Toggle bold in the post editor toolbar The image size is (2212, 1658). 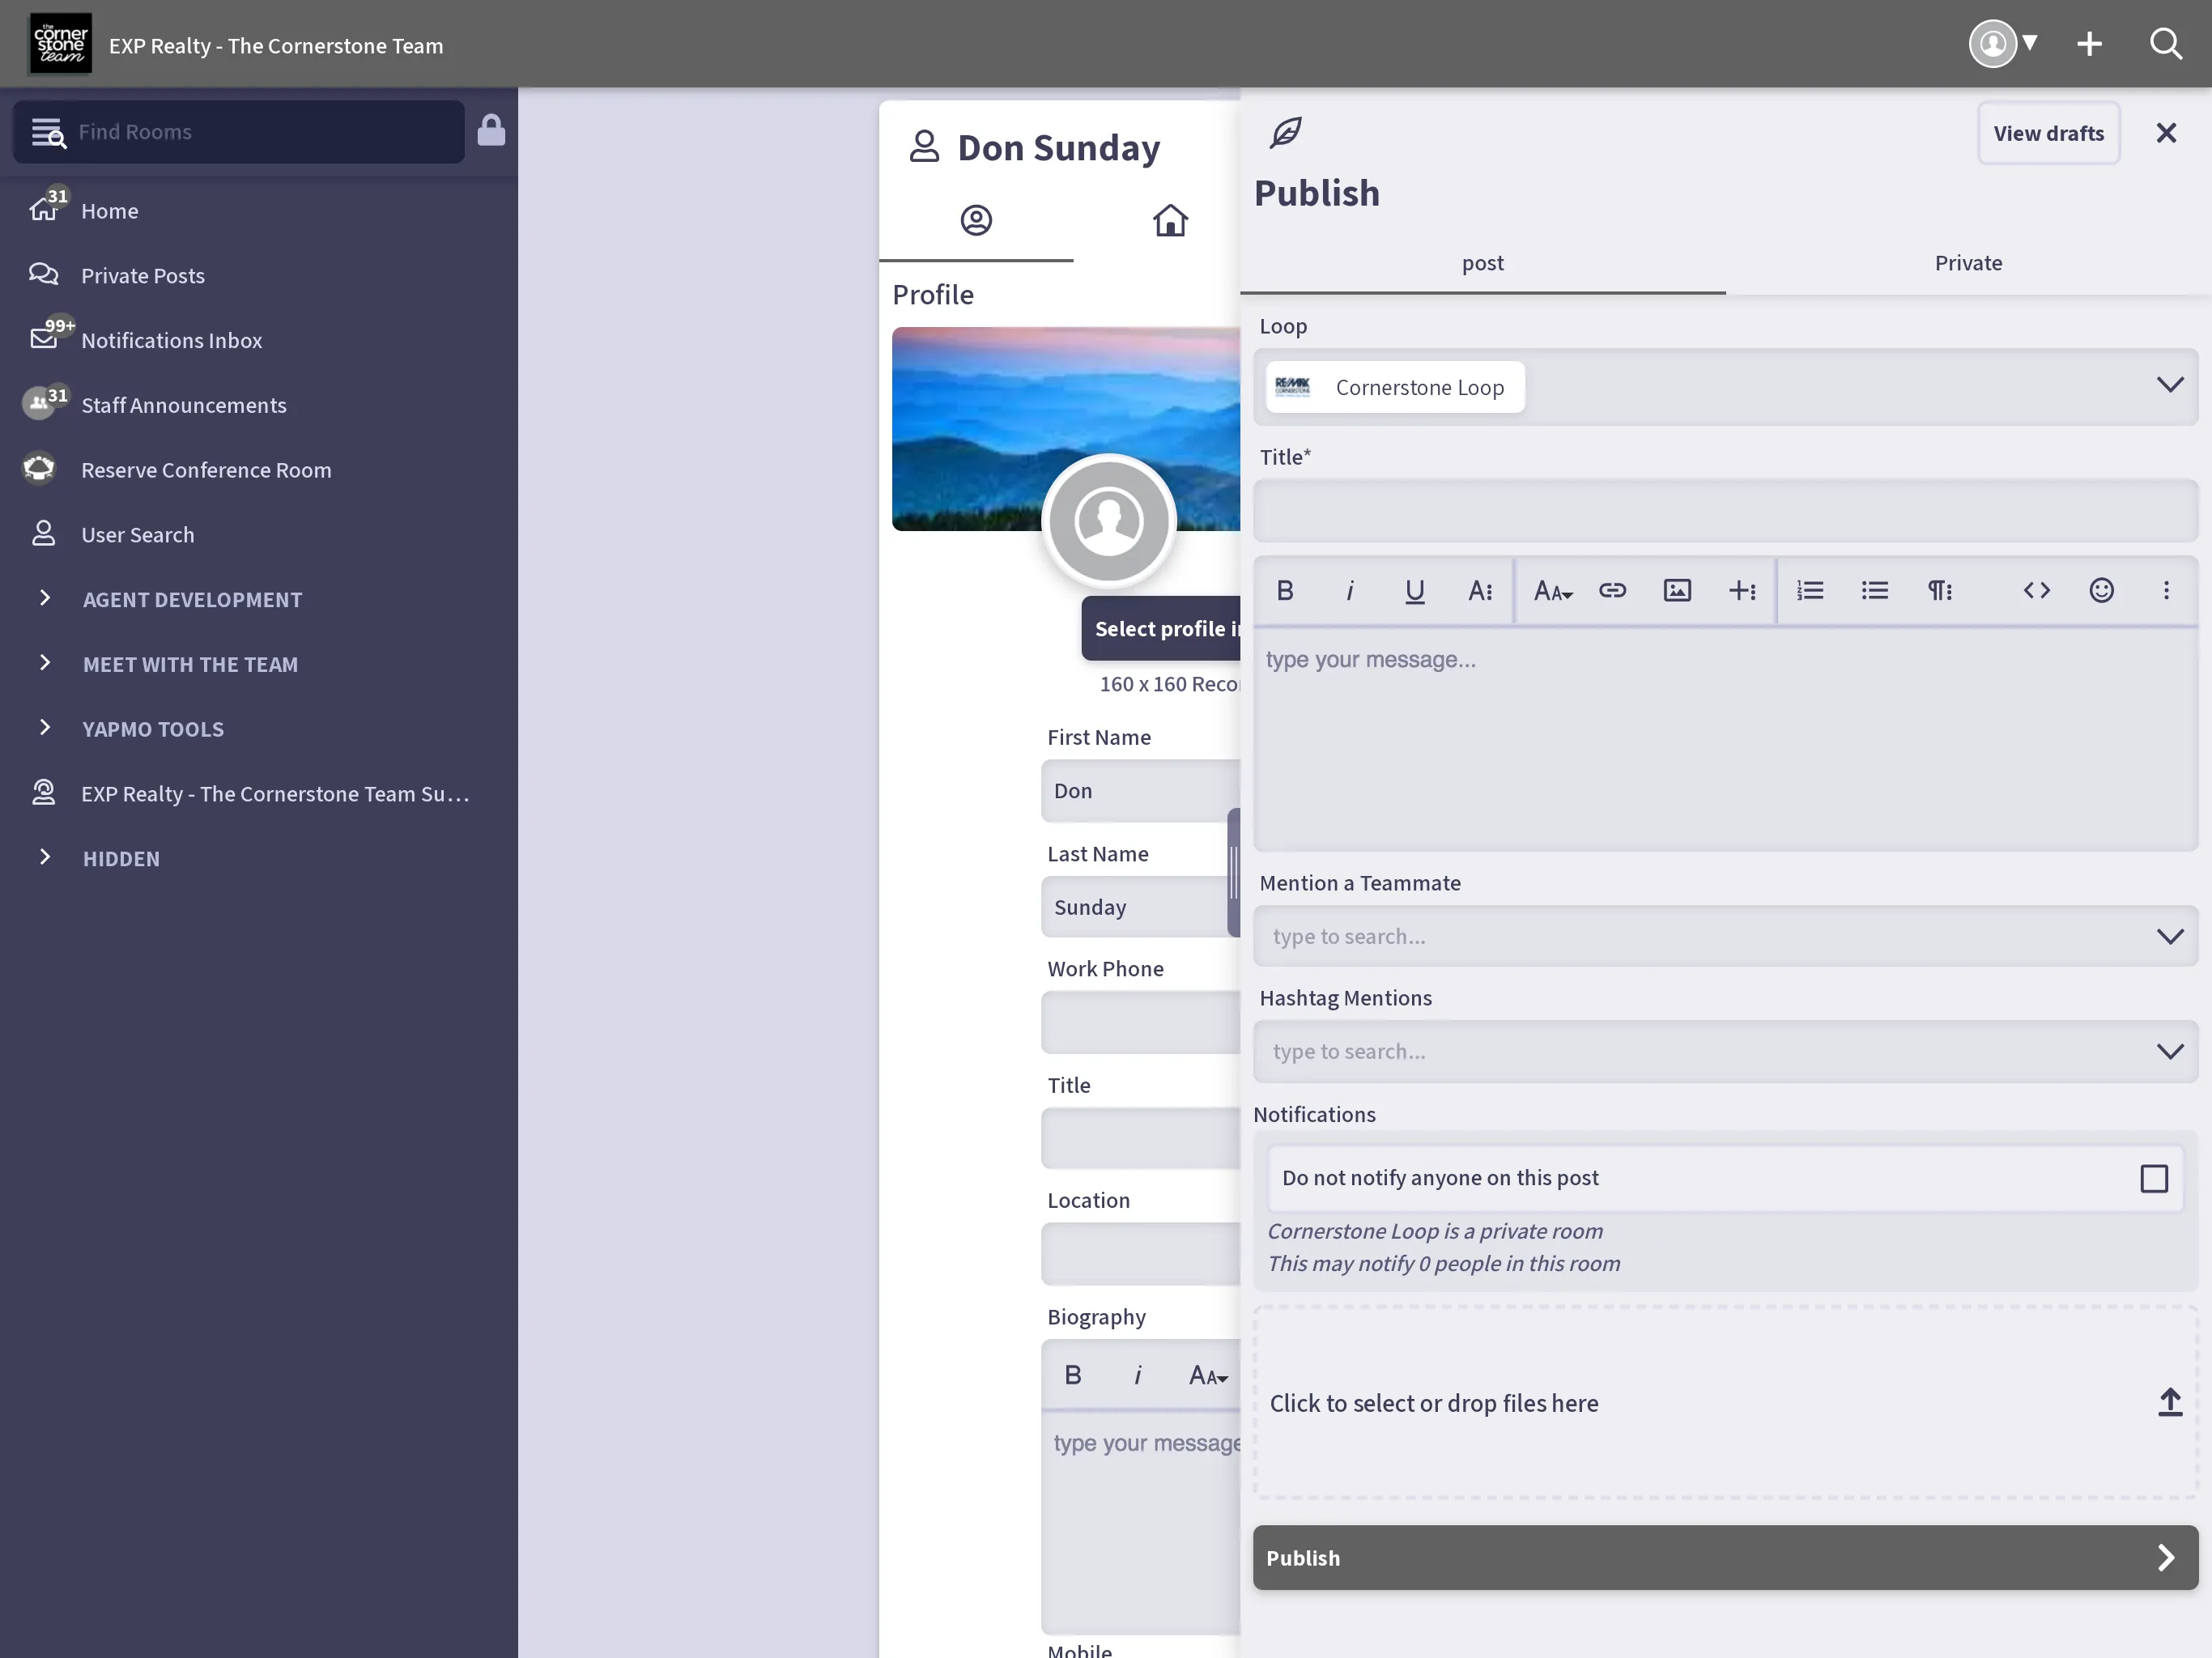click(1285, 591)
